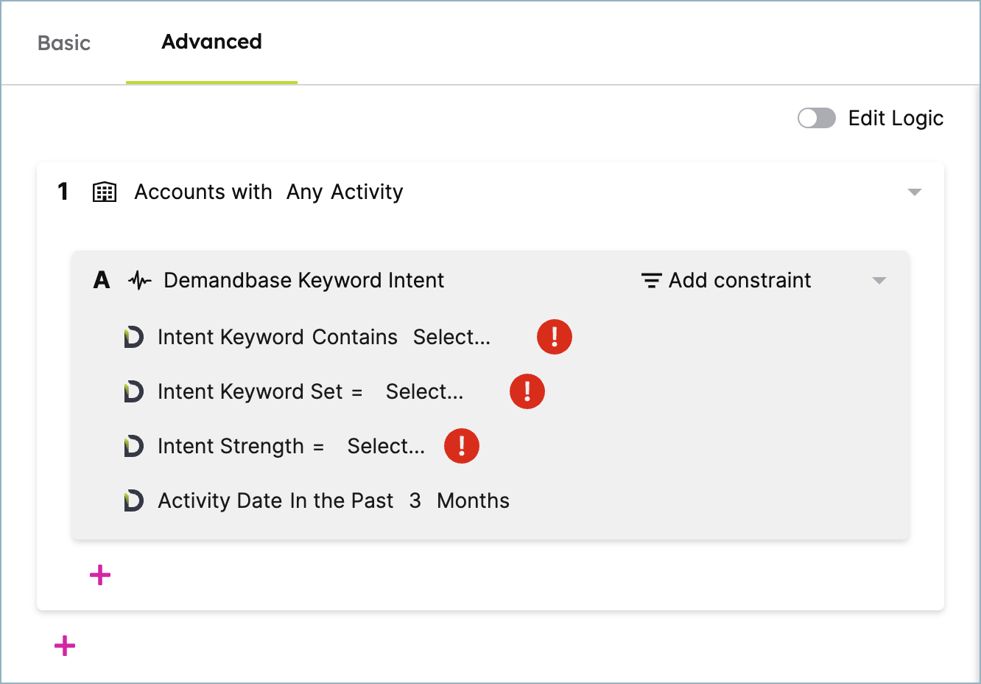The height and width of the screenshot is (684, 981).
Task: Click the activity pulse icon for Keyword Intent
Action: 139,281
